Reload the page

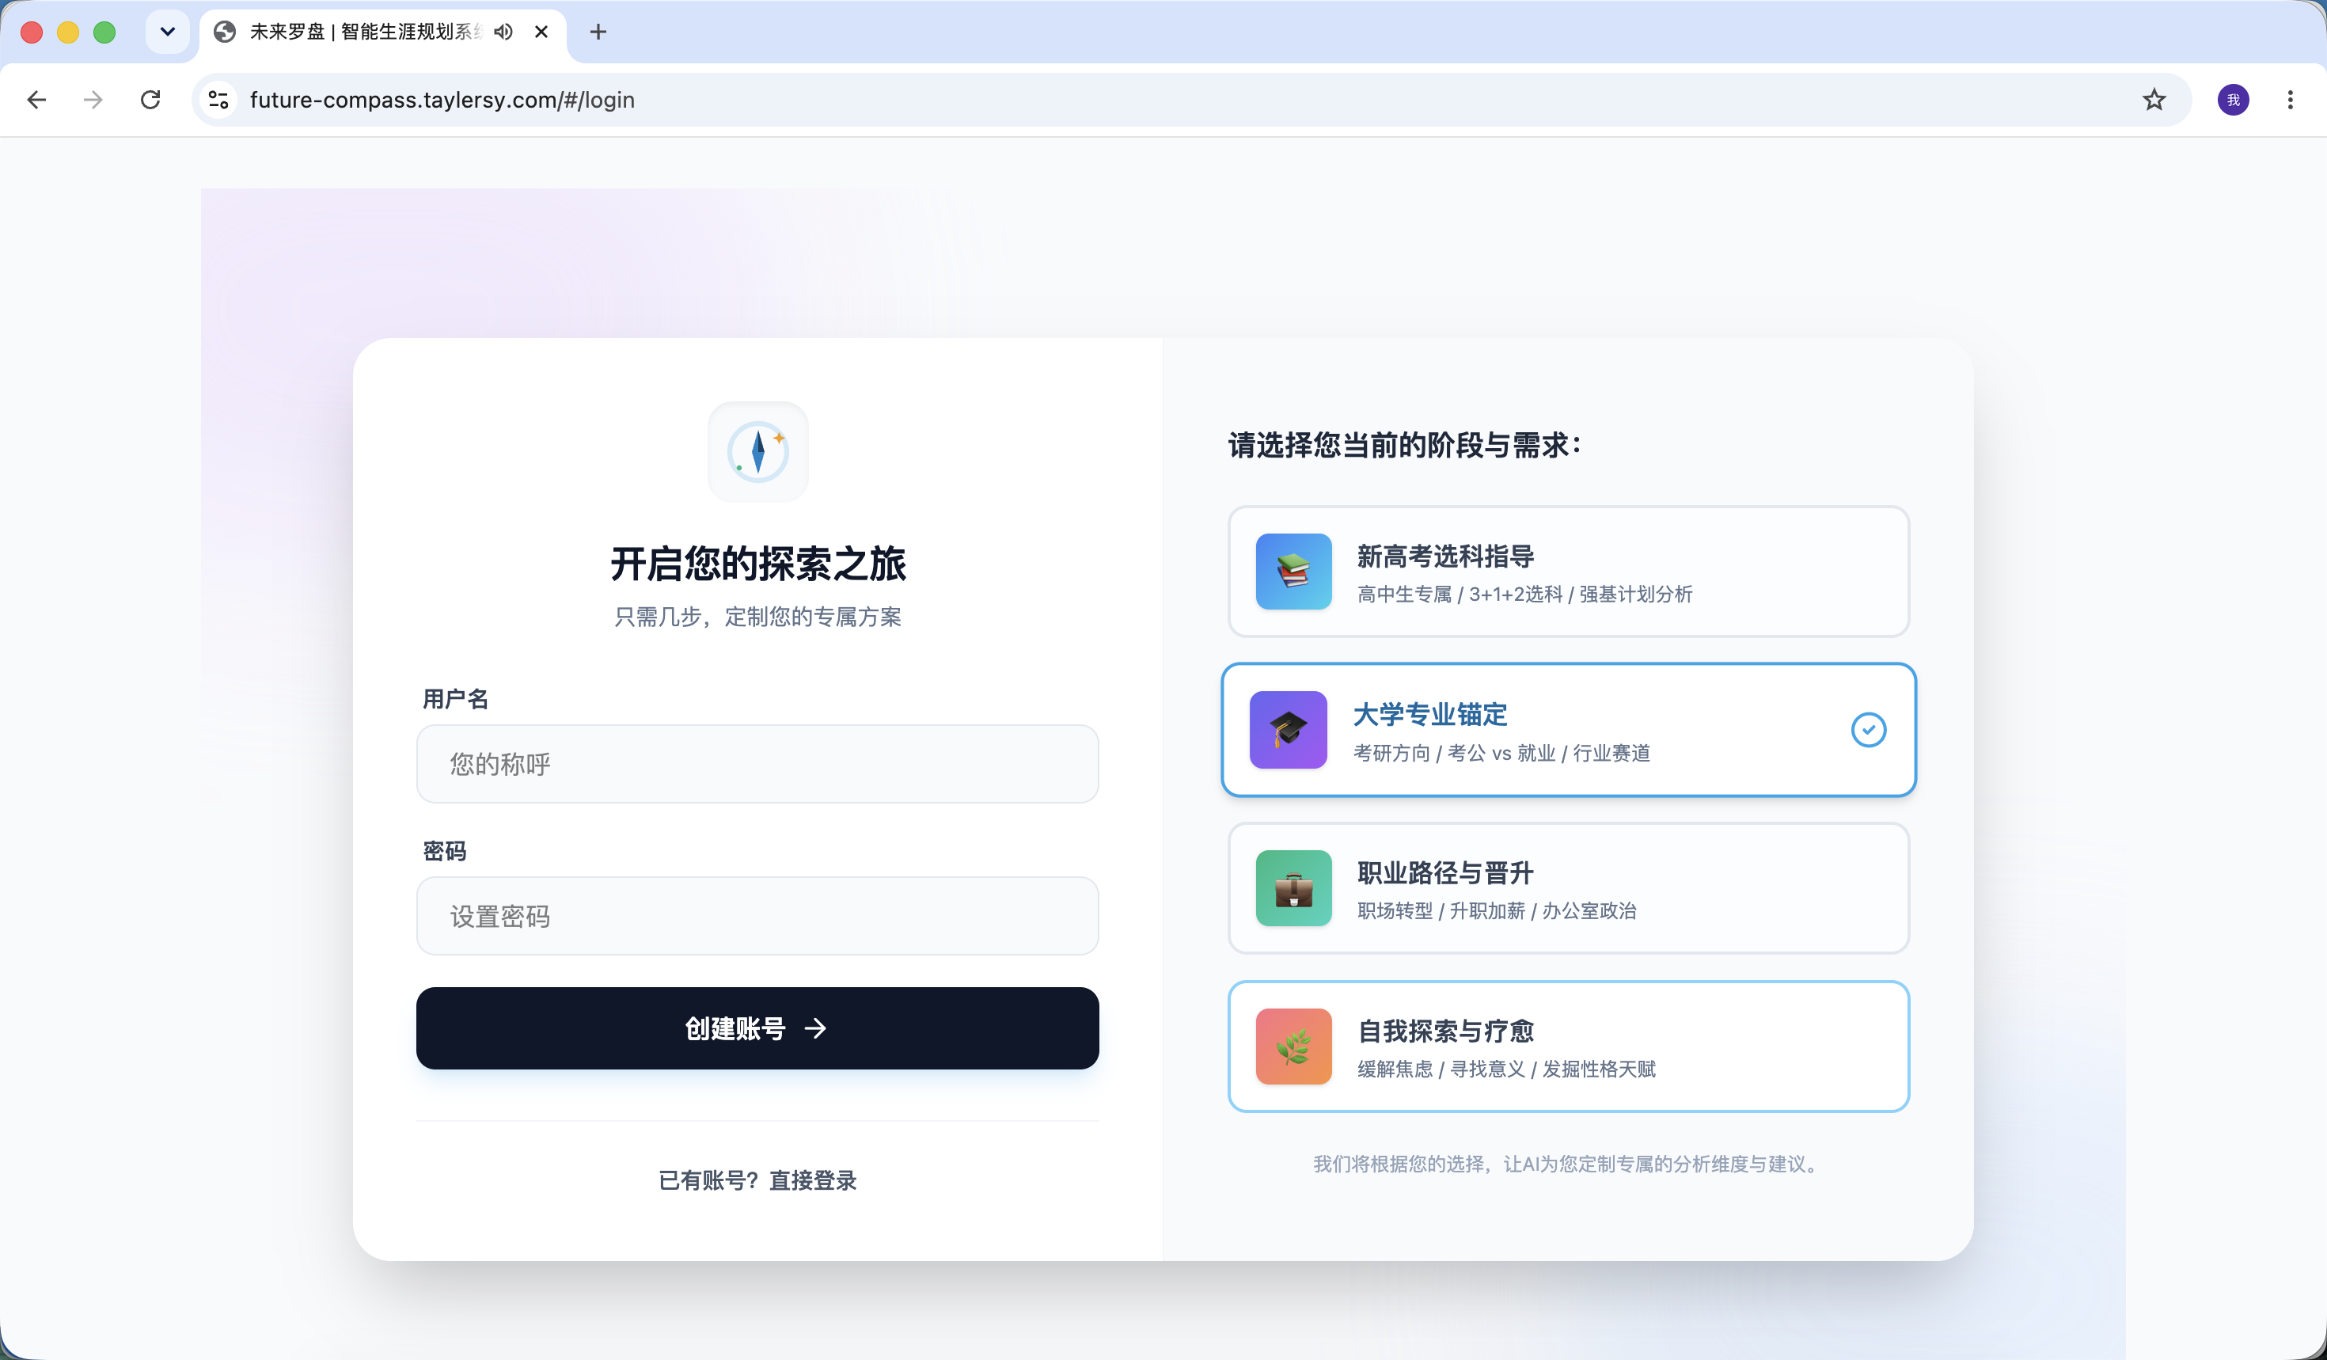(x=150, y=100)
